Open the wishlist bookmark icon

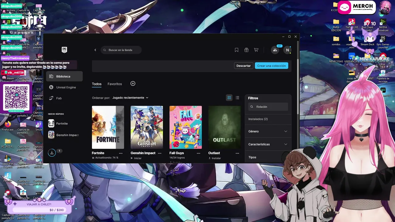237,50
